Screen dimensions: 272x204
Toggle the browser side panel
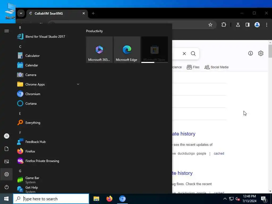(x=247, y=25)
